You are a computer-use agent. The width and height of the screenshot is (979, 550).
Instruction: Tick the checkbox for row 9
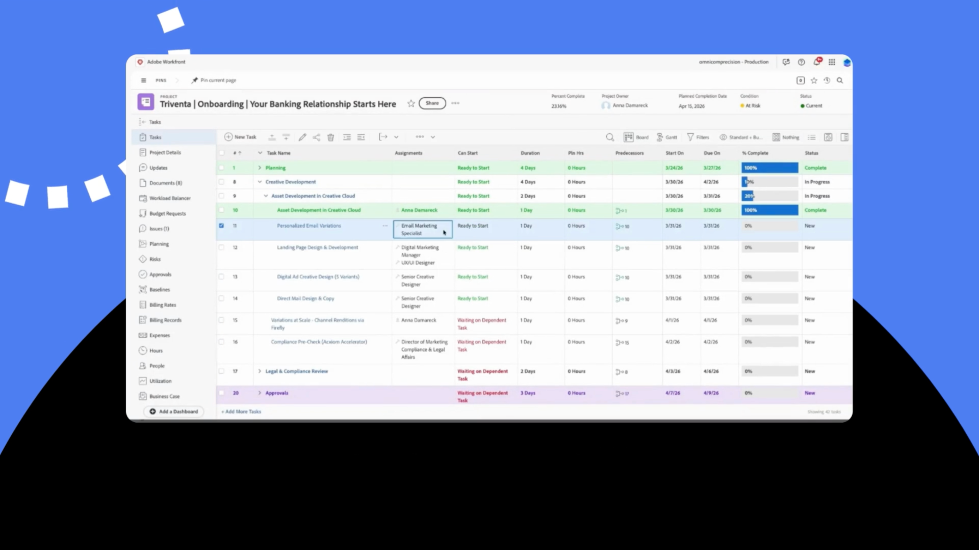coord(221,196)
